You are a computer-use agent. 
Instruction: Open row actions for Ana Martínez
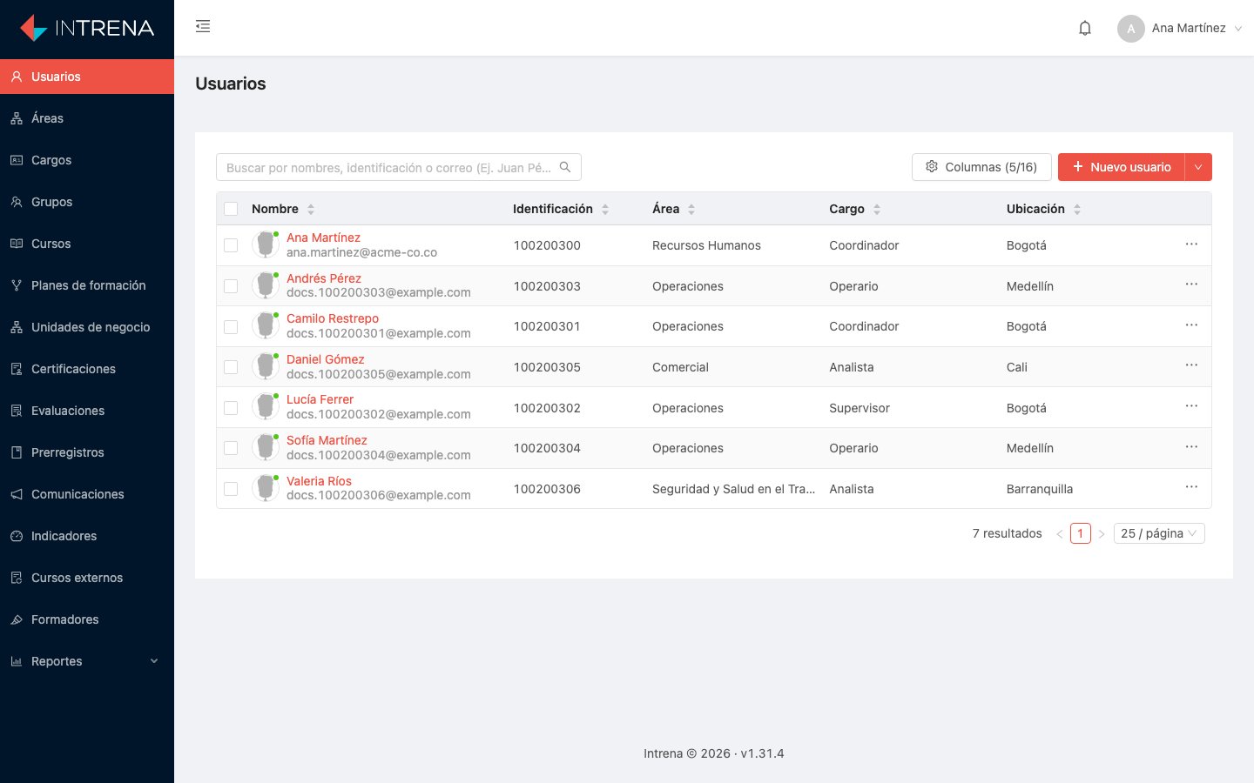pos(1191,244)
